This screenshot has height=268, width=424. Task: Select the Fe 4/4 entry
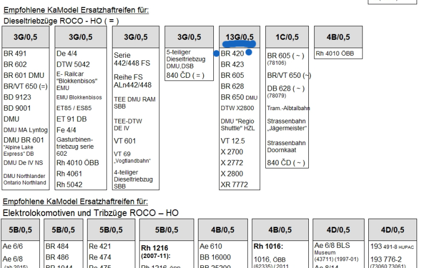[66, 130]
